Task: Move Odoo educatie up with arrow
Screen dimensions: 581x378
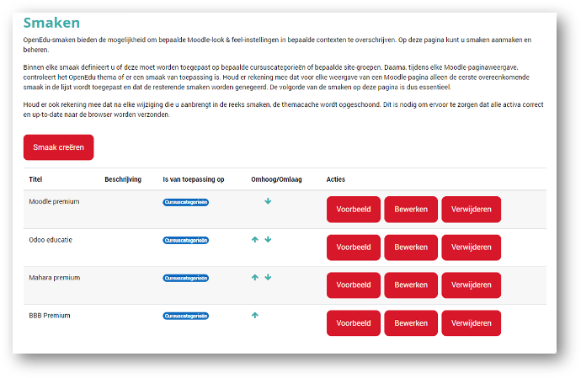Action: (x=255, y=240)
